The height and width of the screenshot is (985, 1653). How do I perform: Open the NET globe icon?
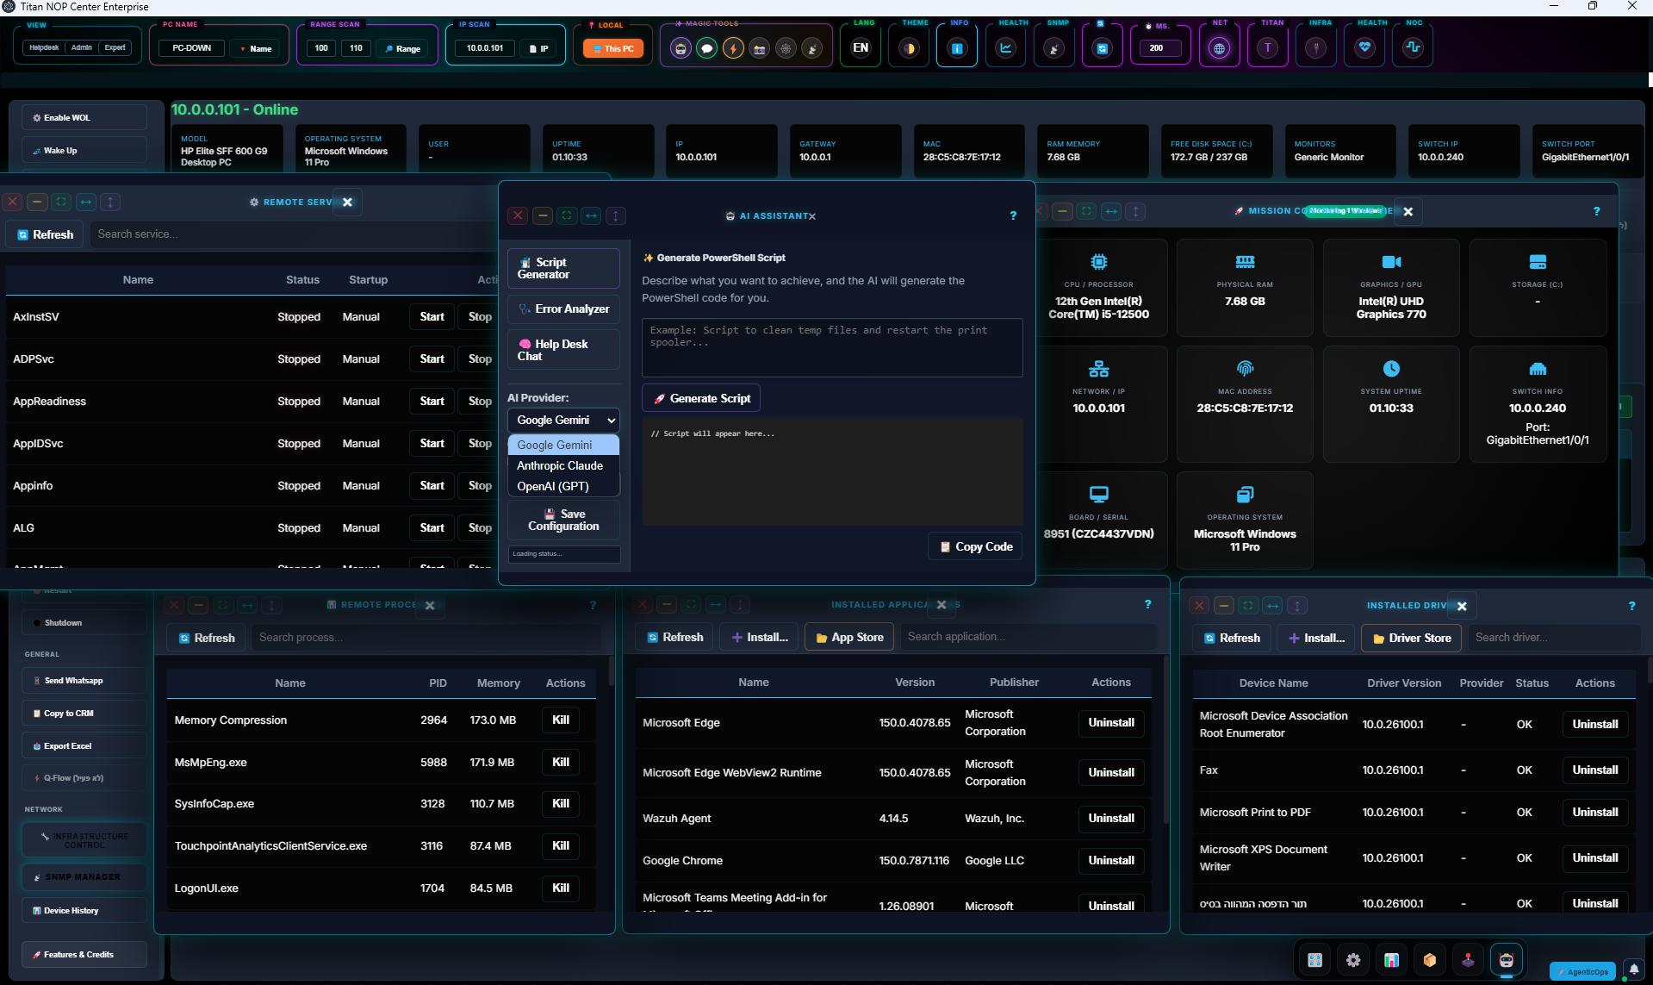click(x=1220, y=48)
